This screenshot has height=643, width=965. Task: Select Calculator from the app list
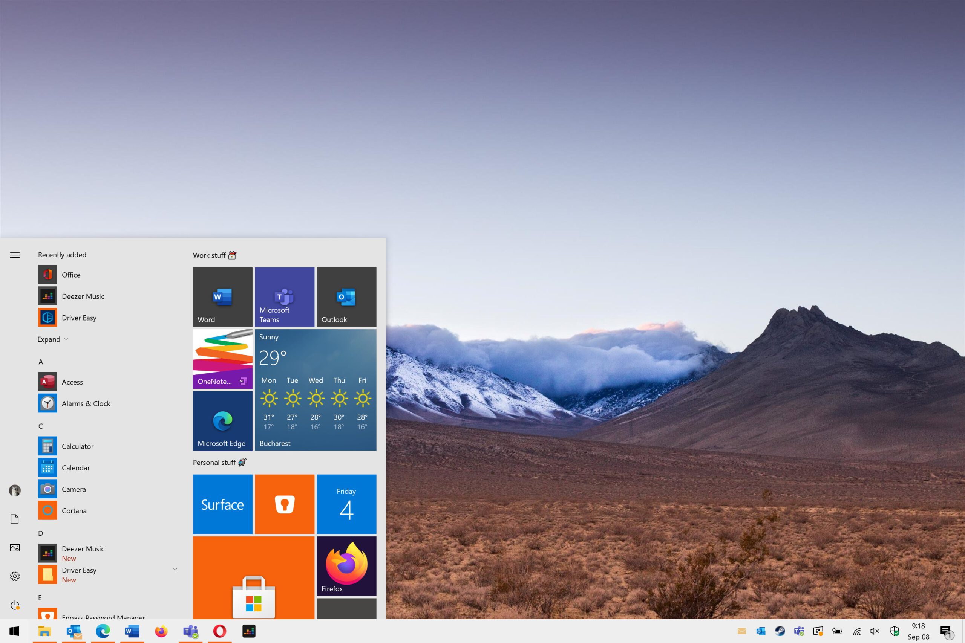(x=78, y=446)
